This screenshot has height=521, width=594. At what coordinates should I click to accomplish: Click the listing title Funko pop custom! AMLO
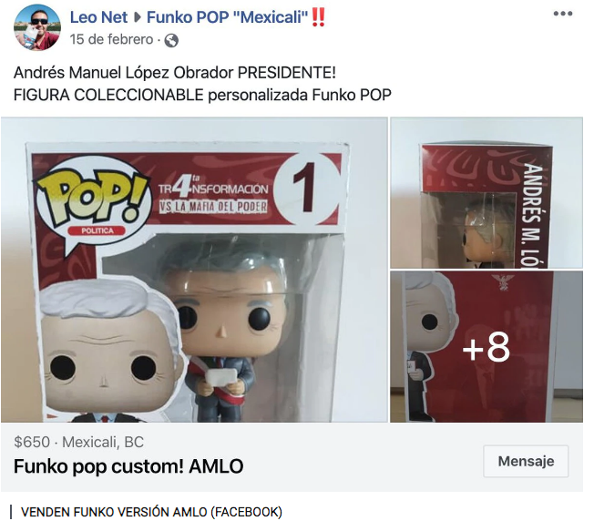point(128,466)
